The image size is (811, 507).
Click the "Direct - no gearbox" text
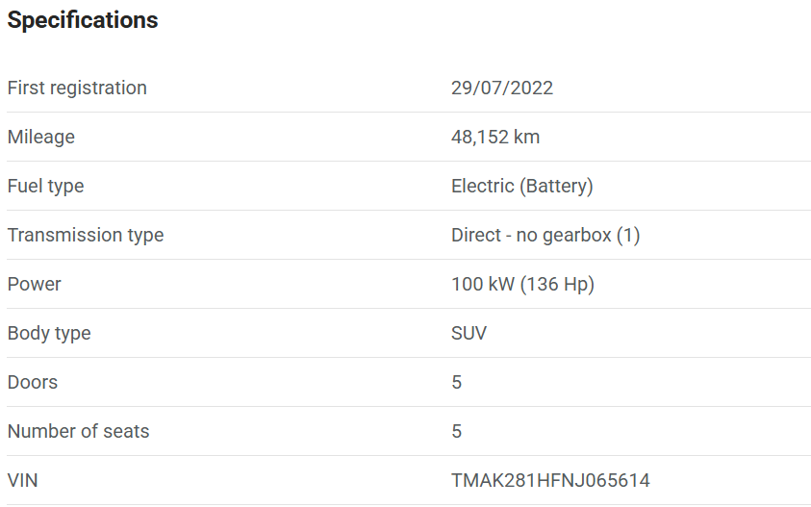pyautogui.click(x=531, y=235)
